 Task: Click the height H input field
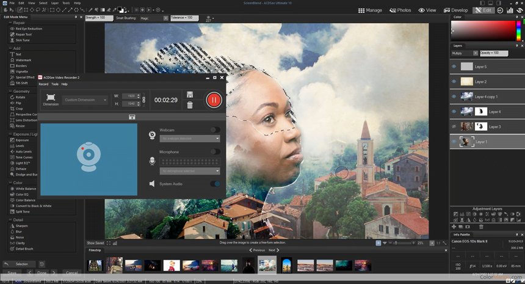click(131, 103)
